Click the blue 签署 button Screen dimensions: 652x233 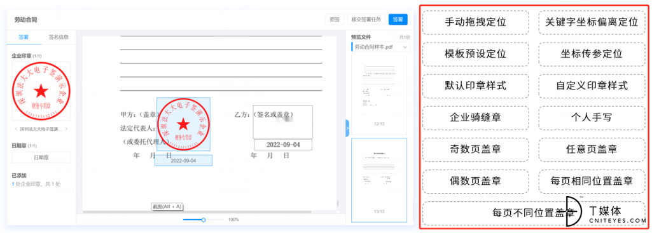coord(398,20)
